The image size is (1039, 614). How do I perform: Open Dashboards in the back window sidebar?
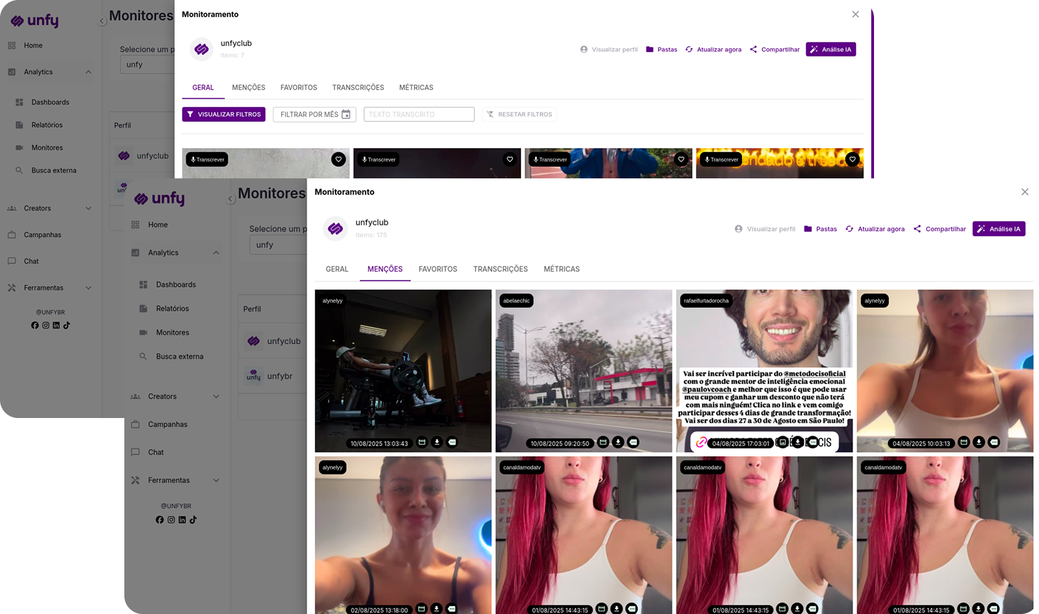click(x=50, y=102)
